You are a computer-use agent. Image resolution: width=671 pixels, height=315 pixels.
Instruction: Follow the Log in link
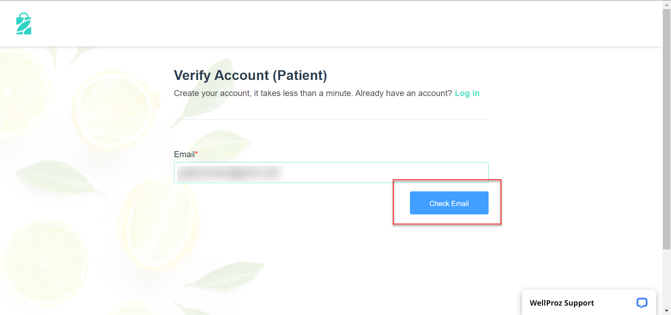(x=467, y=93)
